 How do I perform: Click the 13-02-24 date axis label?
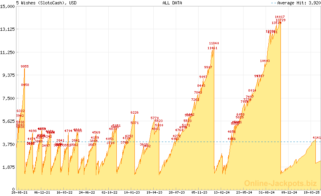tap(222, 192)
